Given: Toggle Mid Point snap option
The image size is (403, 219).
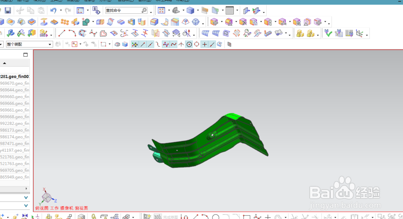Looking at the screenshot, I should coord(150,44).
